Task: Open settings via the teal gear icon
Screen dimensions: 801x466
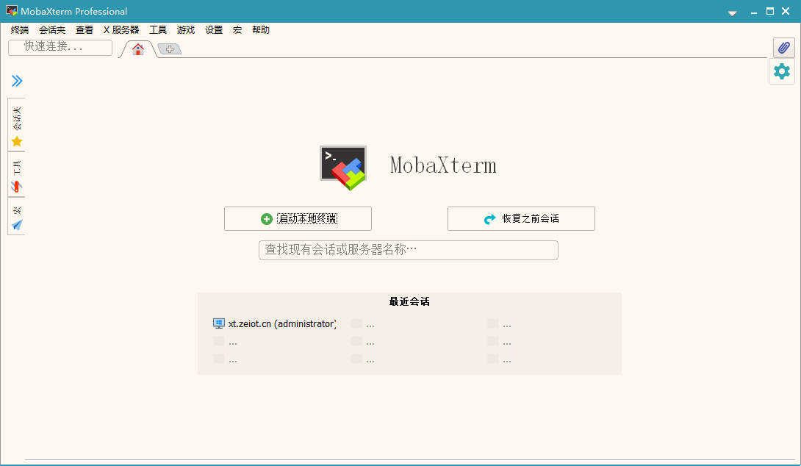Action: [782, 71]
